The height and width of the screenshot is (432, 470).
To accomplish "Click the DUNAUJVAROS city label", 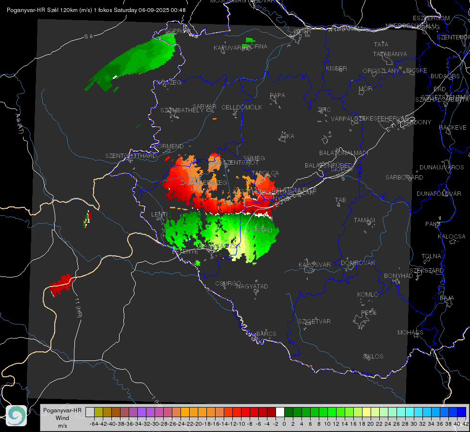I will pyautogui.click(x=442, y=168).
